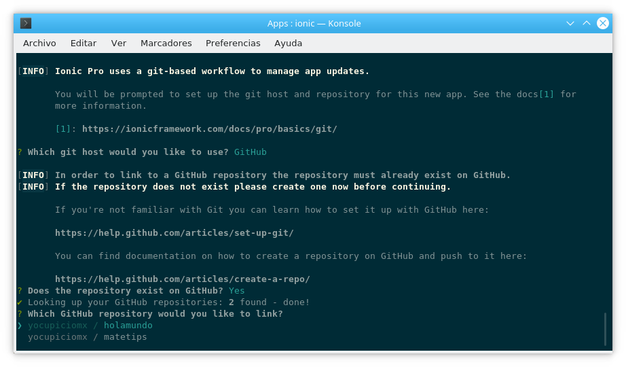The image size is (626, 367).
Task: Click the GitHub answer text
Action: coord(251,152)
